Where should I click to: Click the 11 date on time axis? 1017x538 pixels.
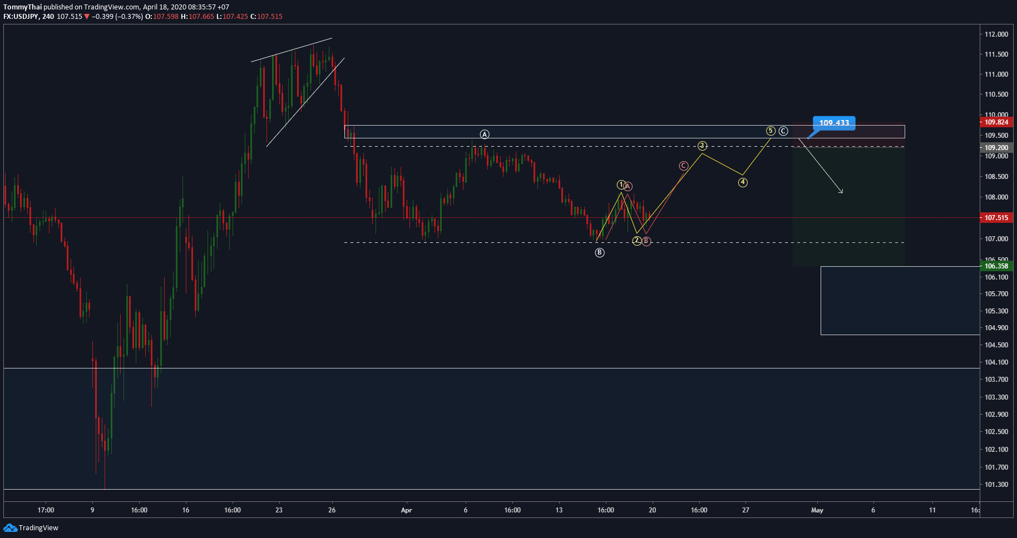point(932,510)
